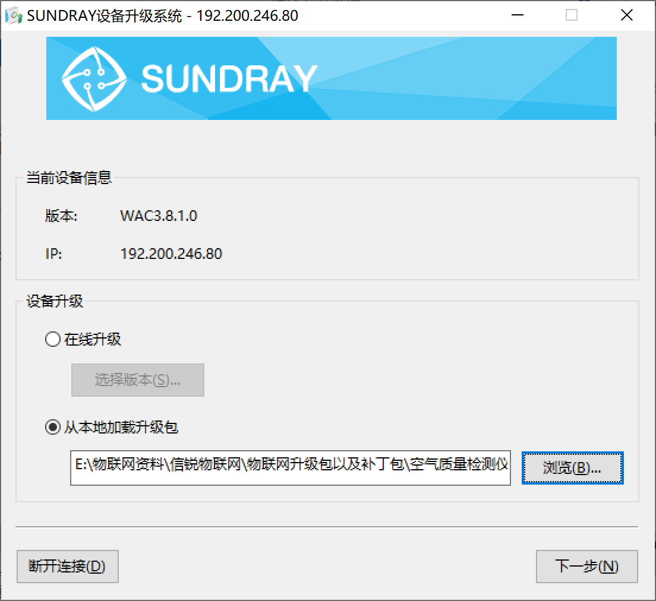Image resolution: width=656 pixels, height=601 pixels.
Task: Click the 断开连接(D) button
Action: pos(67,567)
